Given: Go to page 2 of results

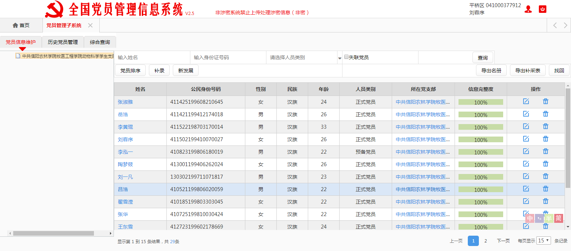Looking at the screenshot, I should pos(486,241).
